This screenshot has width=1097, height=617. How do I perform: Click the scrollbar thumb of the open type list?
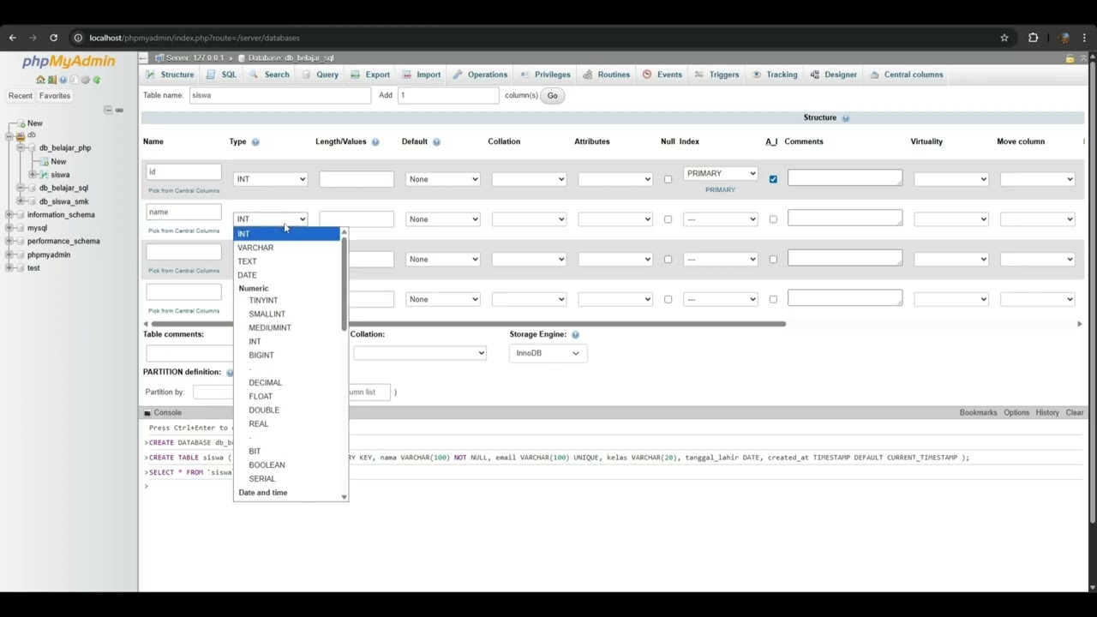pyautogui.click(x=344, y=282)
